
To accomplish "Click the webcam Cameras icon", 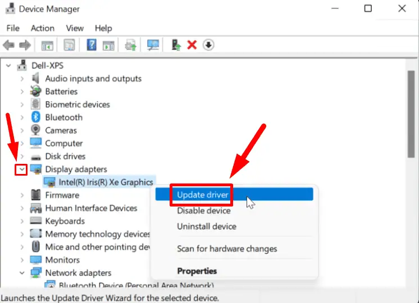I will coord(35,130).
